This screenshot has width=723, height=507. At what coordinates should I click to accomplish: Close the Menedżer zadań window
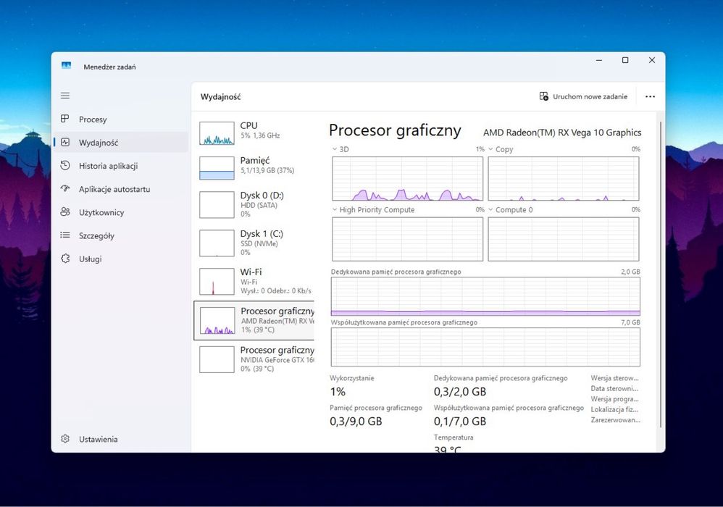(x=651, y=60)
